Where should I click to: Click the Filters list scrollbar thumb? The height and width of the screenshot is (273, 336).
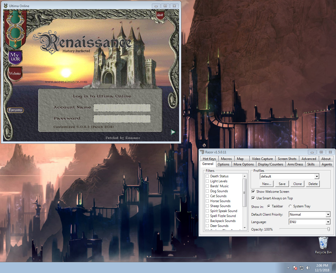244,193
